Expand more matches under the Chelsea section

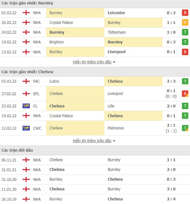click(94, 141)
